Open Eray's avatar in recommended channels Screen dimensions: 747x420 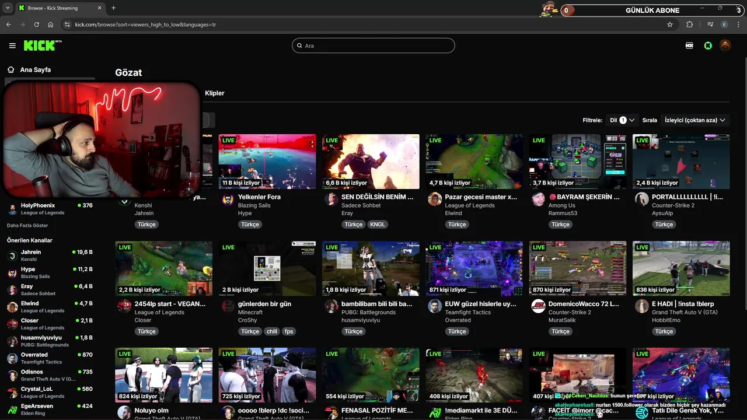12,290
